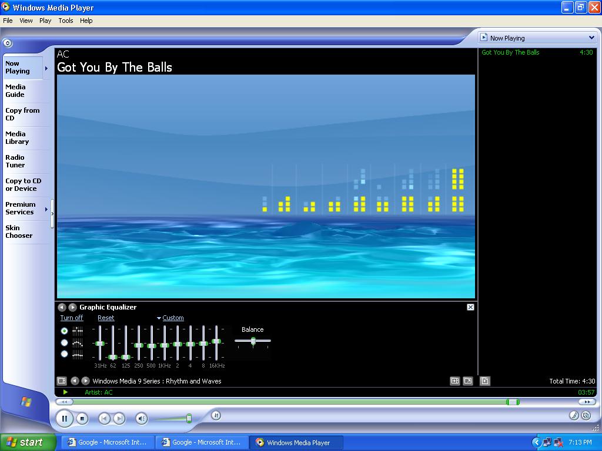The image size is (602, 451).
Task: Switch to skin mode icon
Action: (x=586, y=415)
